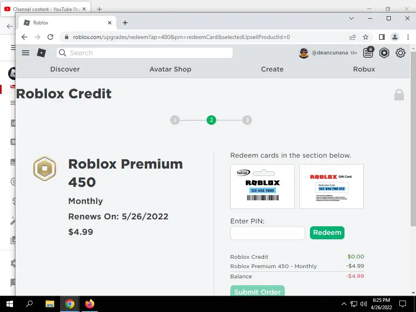Click the Roblox Credit $0.00 amount
Viewport: 416px width, 312px height.
[x=356, y=257]
